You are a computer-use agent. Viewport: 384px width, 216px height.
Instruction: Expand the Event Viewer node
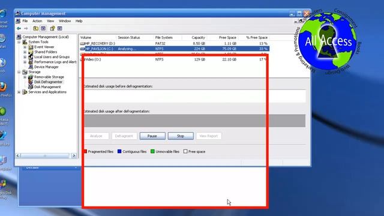click(25, 47)
